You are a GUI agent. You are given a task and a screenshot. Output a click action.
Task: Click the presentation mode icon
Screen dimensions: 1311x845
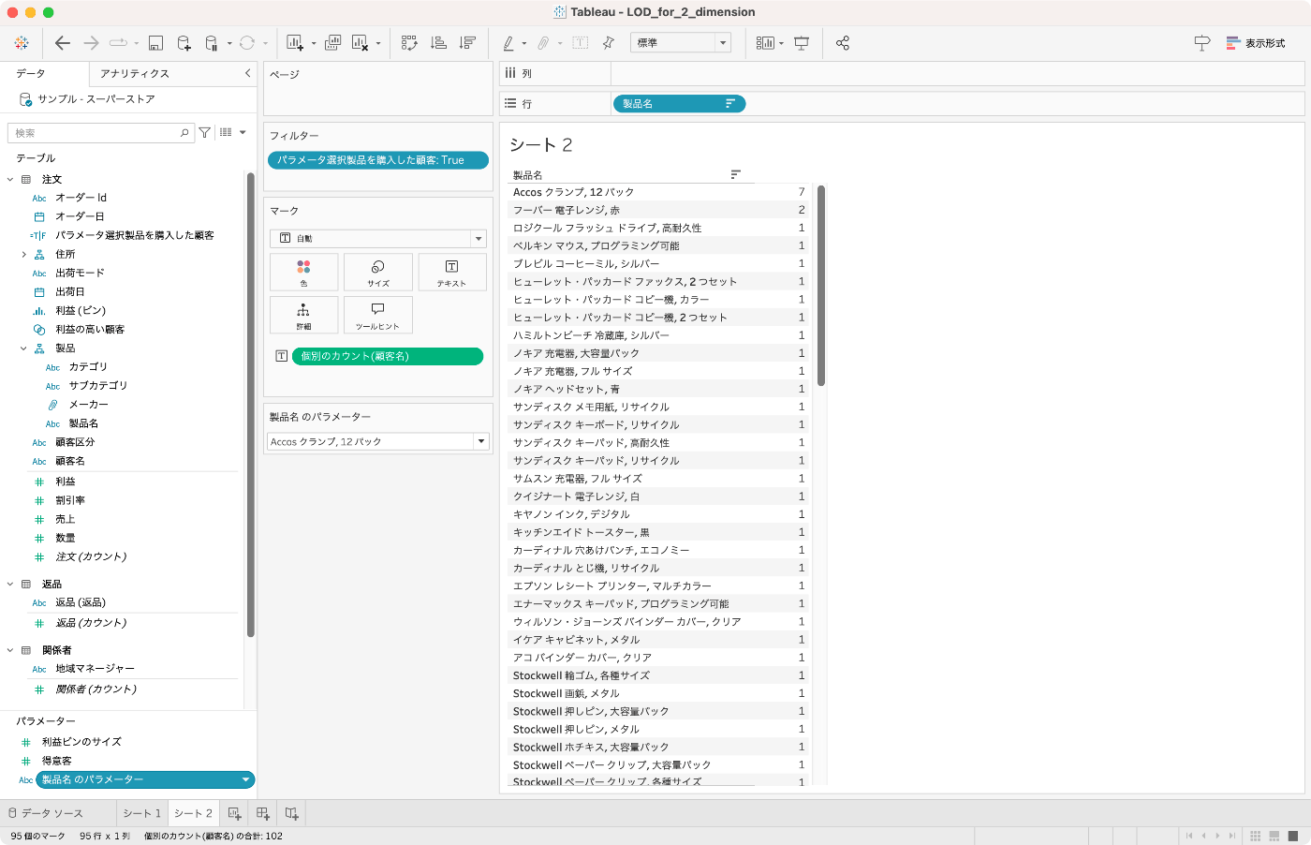pos(802,43)
